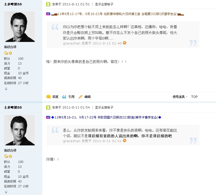
Task: Click the reply speech-bubble icon
Action: click(48, 97)
